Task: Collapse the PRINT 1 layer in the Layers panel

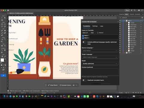Action: (x=124, y=21)
